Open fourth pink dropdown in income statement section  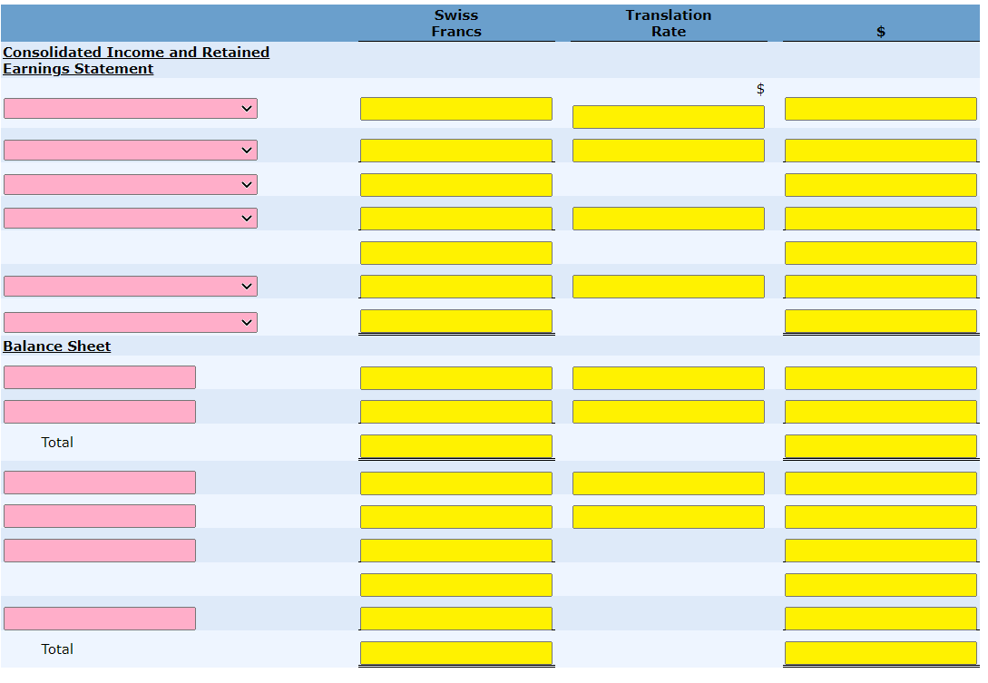(x=131, y=218)
